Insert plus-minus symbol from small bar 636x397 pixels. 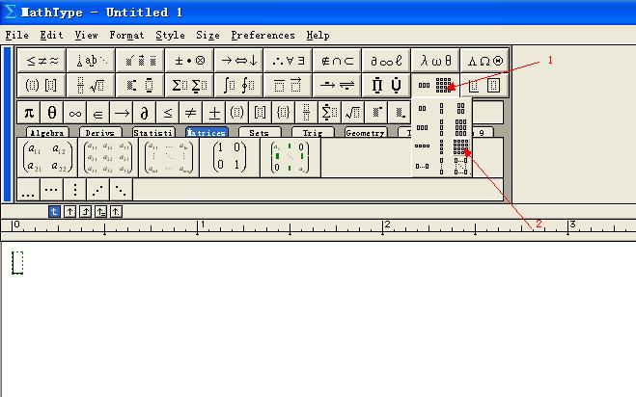[x=213, y=113]
